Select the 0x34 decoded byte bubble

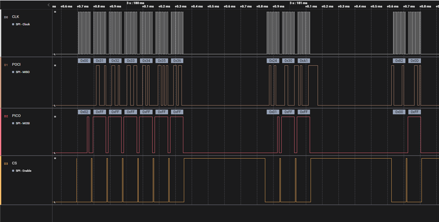click(146, 60)
